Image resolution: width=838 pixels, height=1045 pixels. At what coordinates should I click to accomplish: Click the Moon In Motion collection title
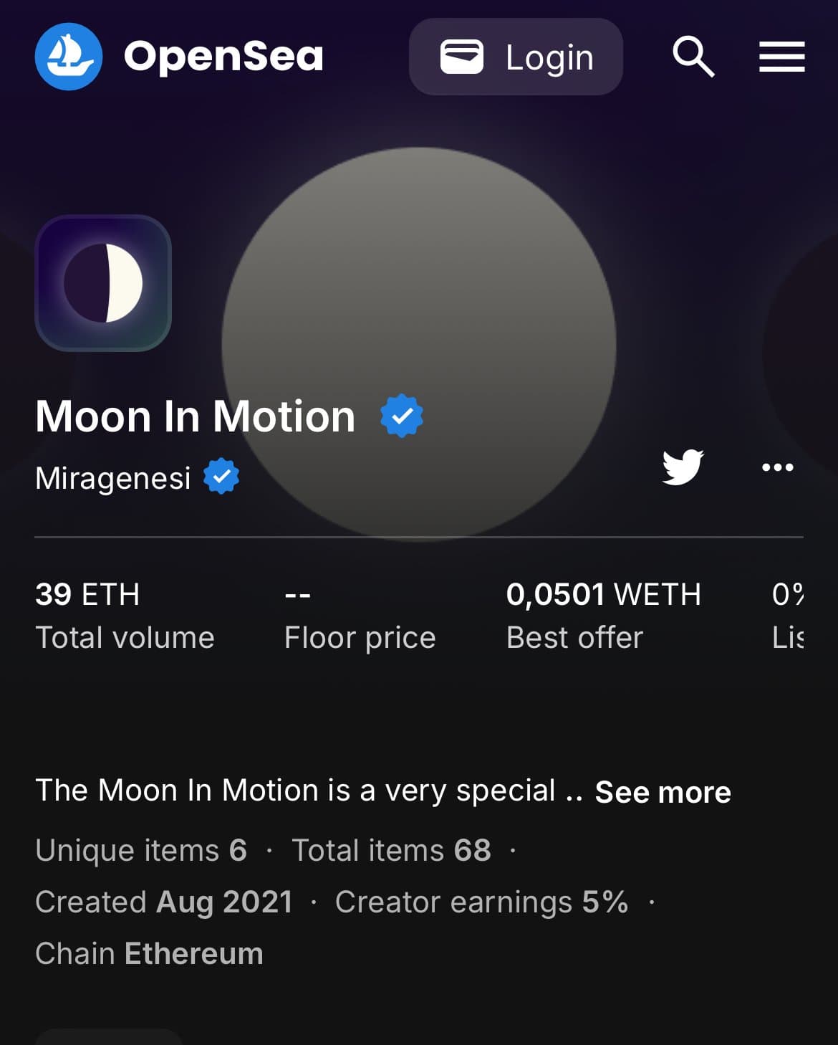tap(196, 416)
